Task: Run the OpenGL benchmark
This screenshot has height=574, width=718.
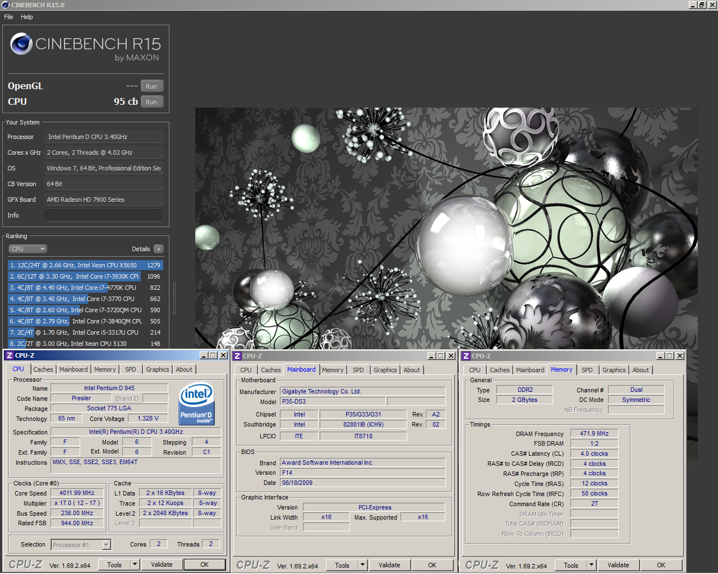Action: (x=151, y=86)
